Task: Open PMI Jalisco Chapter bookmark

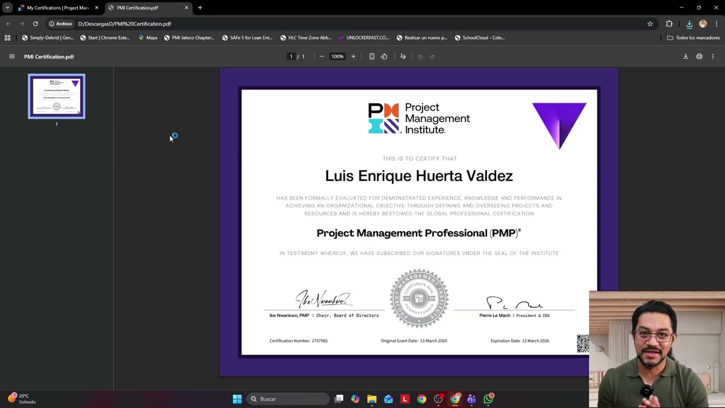Action: (189, 38)
